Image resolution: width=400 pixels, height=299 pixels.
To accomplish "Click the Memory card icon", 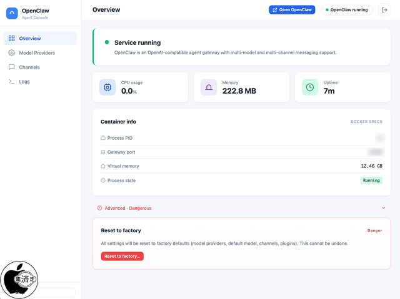I will click(209, 87).
